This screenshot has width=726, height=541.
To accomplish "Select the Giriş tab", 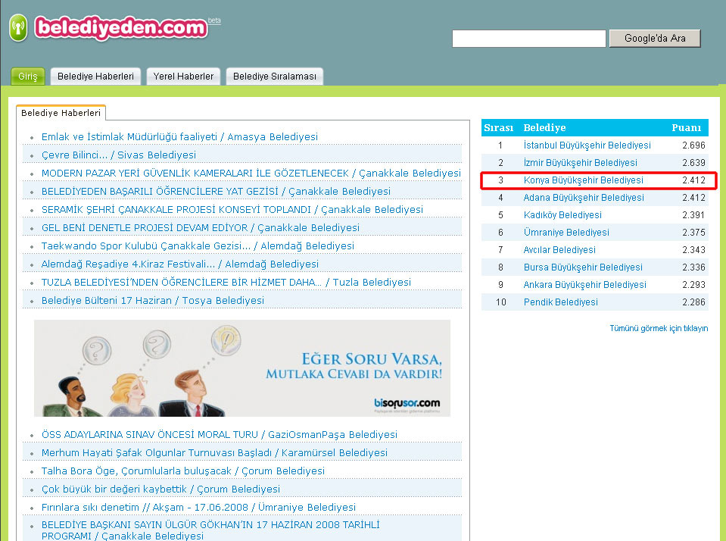I will [x=28, y=77].
